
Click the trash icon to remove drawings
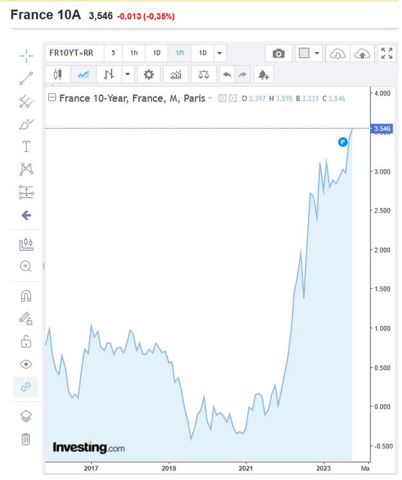(x=26, y=439)
